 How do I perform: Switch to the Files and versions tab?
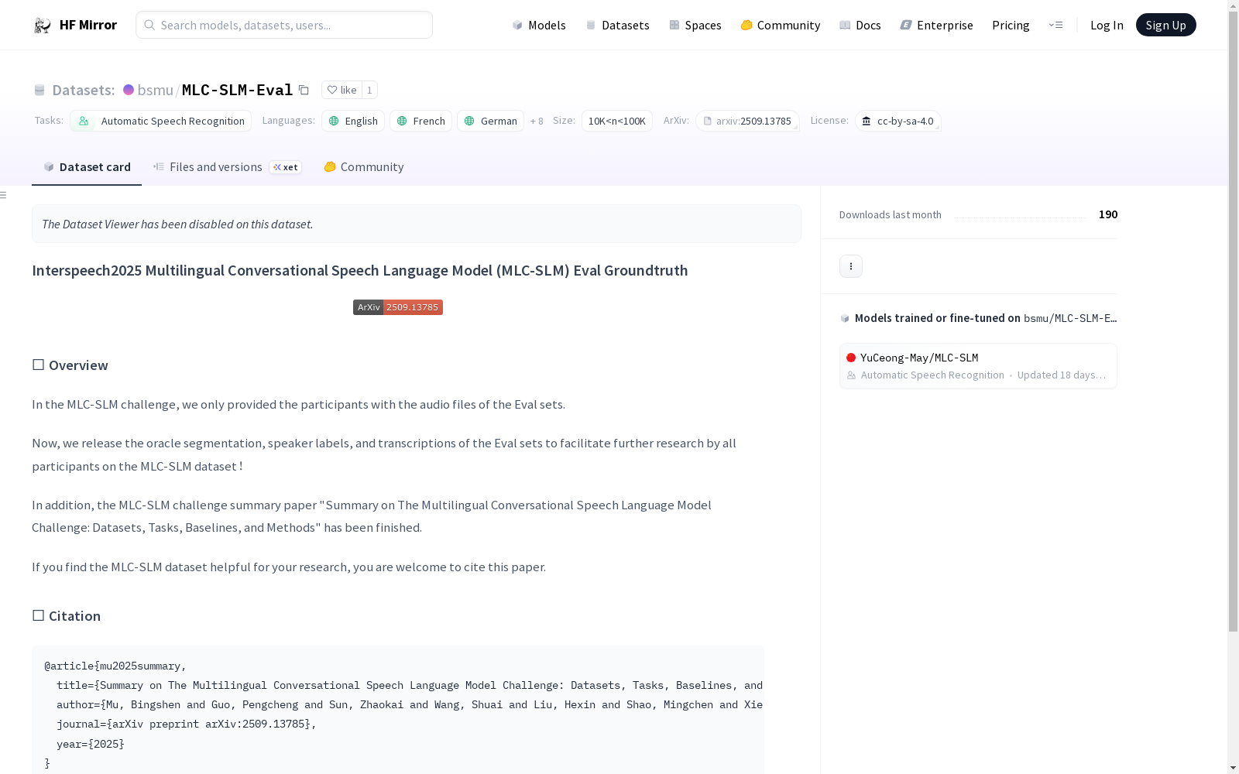pos(228,167)
